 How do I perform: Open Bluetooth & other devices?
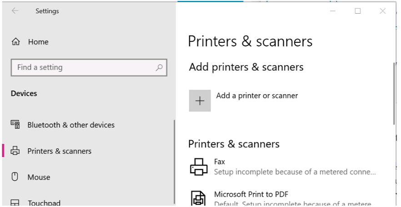tap(63, 125)
